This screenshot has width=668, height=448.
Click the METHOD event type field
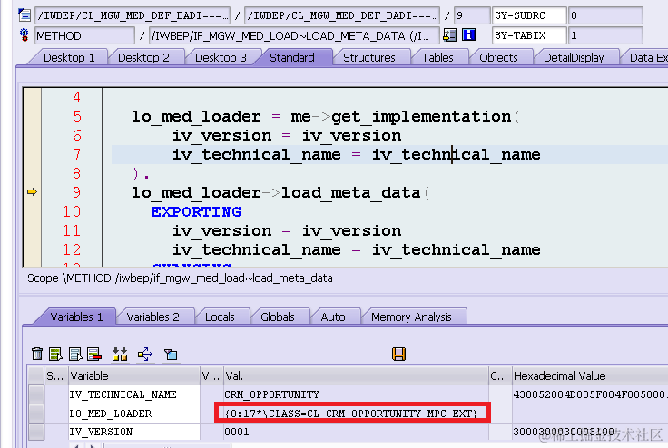coord(84,35)
